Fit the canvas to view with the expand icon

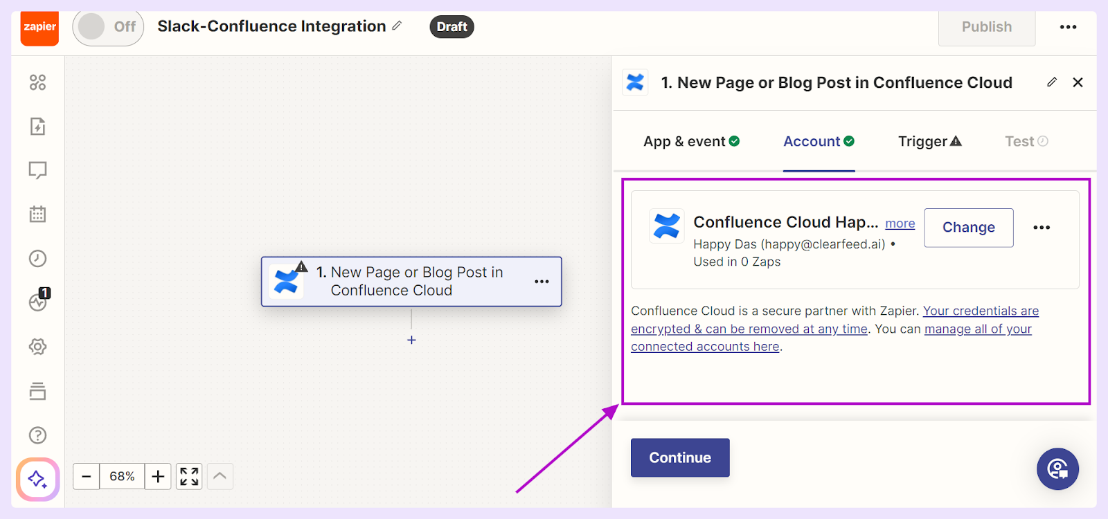[189, 476]
